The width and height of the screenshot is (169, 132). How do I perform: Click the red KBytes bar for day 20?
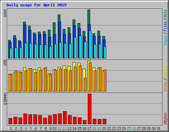click(x=104, y=121)
